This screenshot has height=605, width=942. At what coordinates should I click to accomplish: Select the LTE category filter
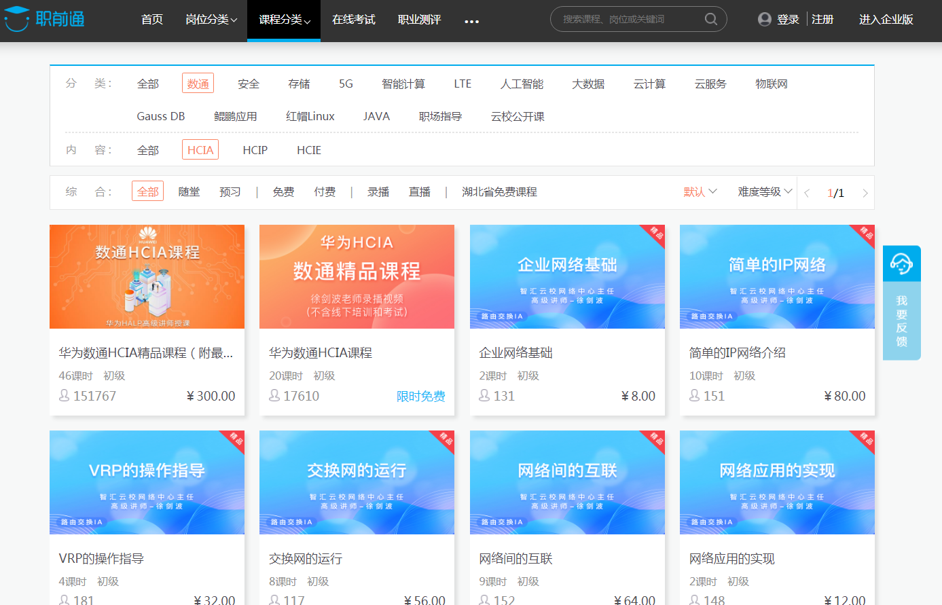point(463,84)
